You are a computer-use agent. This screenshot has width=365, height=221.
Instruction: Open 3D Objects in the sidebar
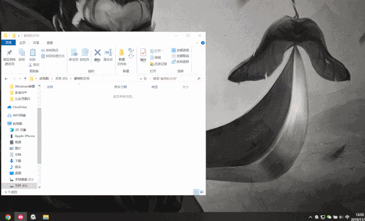coord(18,130)
